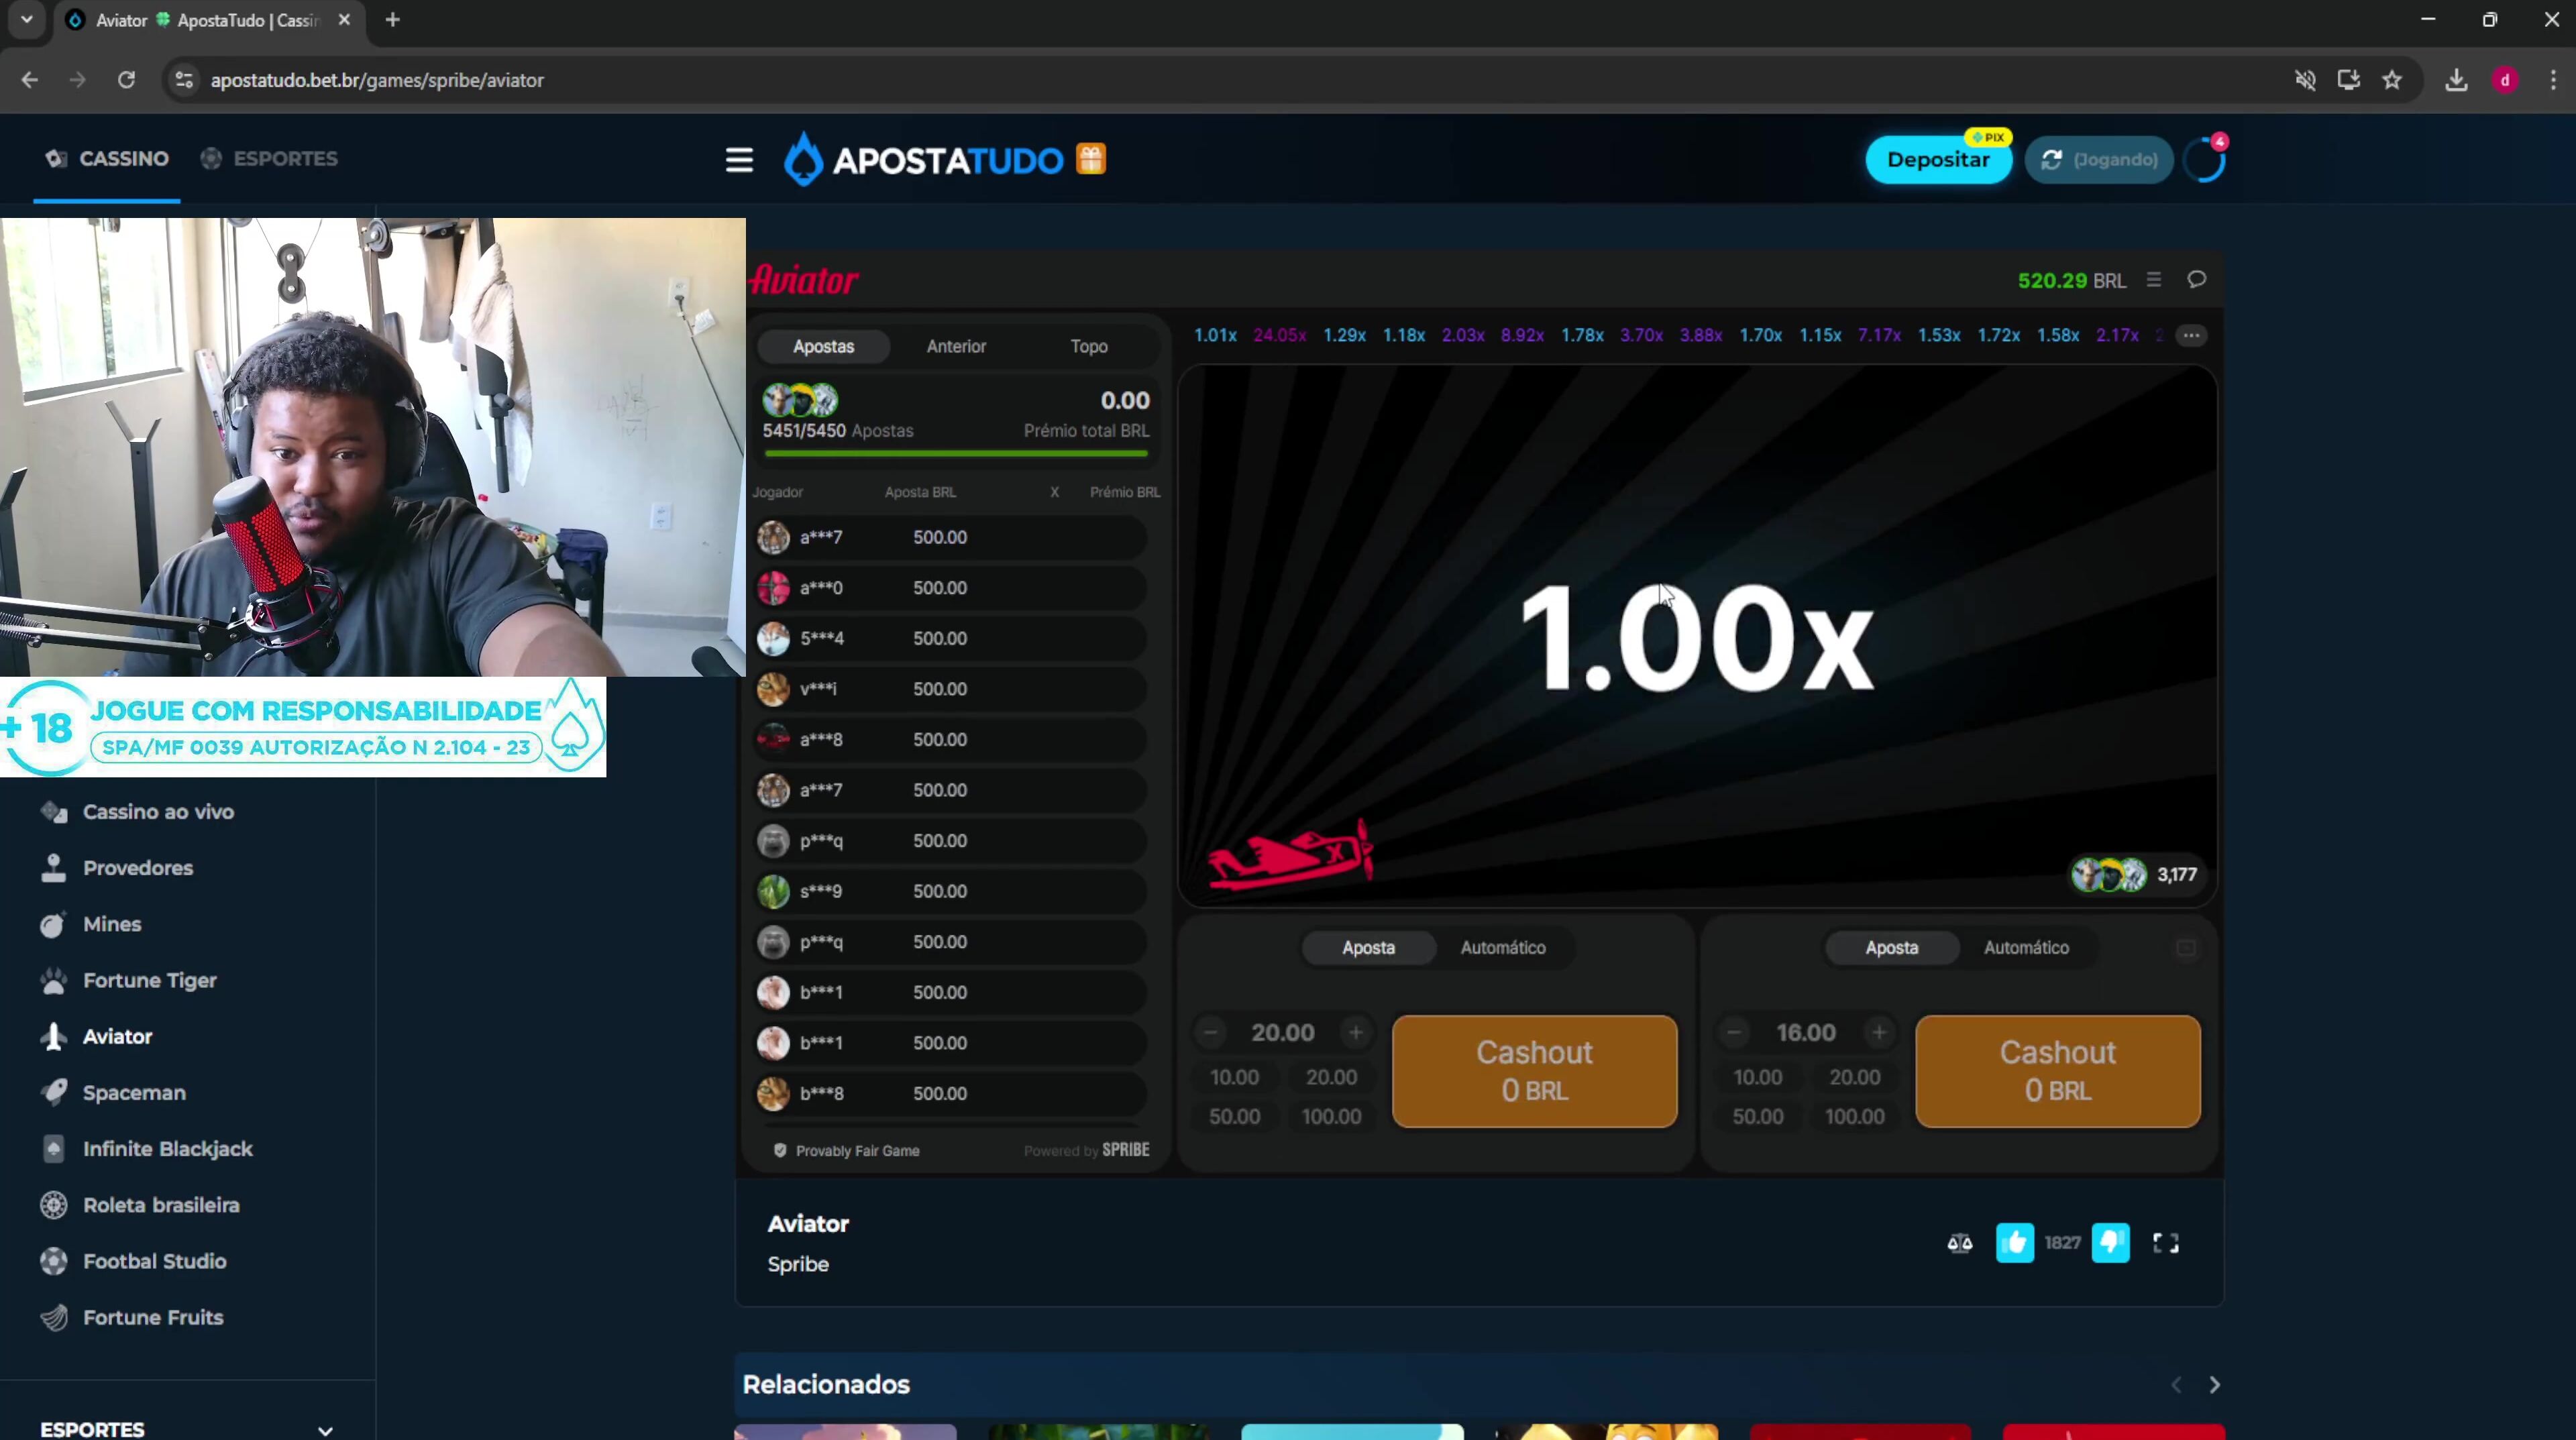Open the Aviator game menu icon

coord(2154,280)
